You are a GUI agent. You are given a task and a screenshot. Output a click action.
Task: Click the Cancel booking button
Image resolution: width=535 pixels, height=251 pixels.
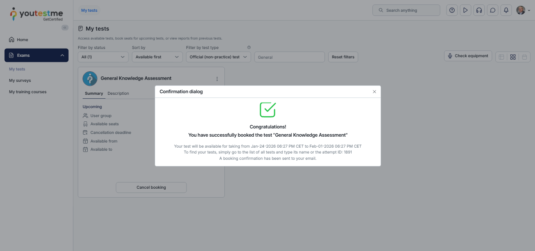click(x=151, y=188)
